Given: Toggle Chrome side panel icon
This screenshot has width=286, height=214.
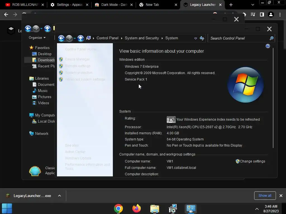Looking at the screenshot, I should (x=262, y=14).
